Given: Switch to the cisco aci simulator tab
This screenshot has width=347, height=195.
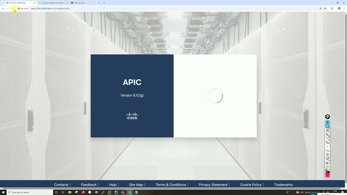Looking at the screenshot, I should (53, 3).
